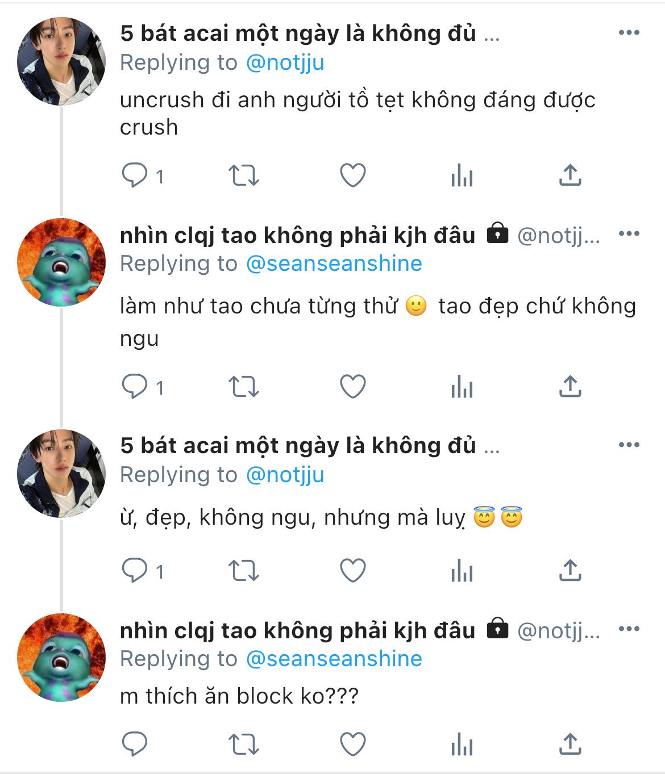This screenshot has width=665, height=774.
Task: Reply to the "uncrush đi anh" tweet
Action: [x=135, y=175]
